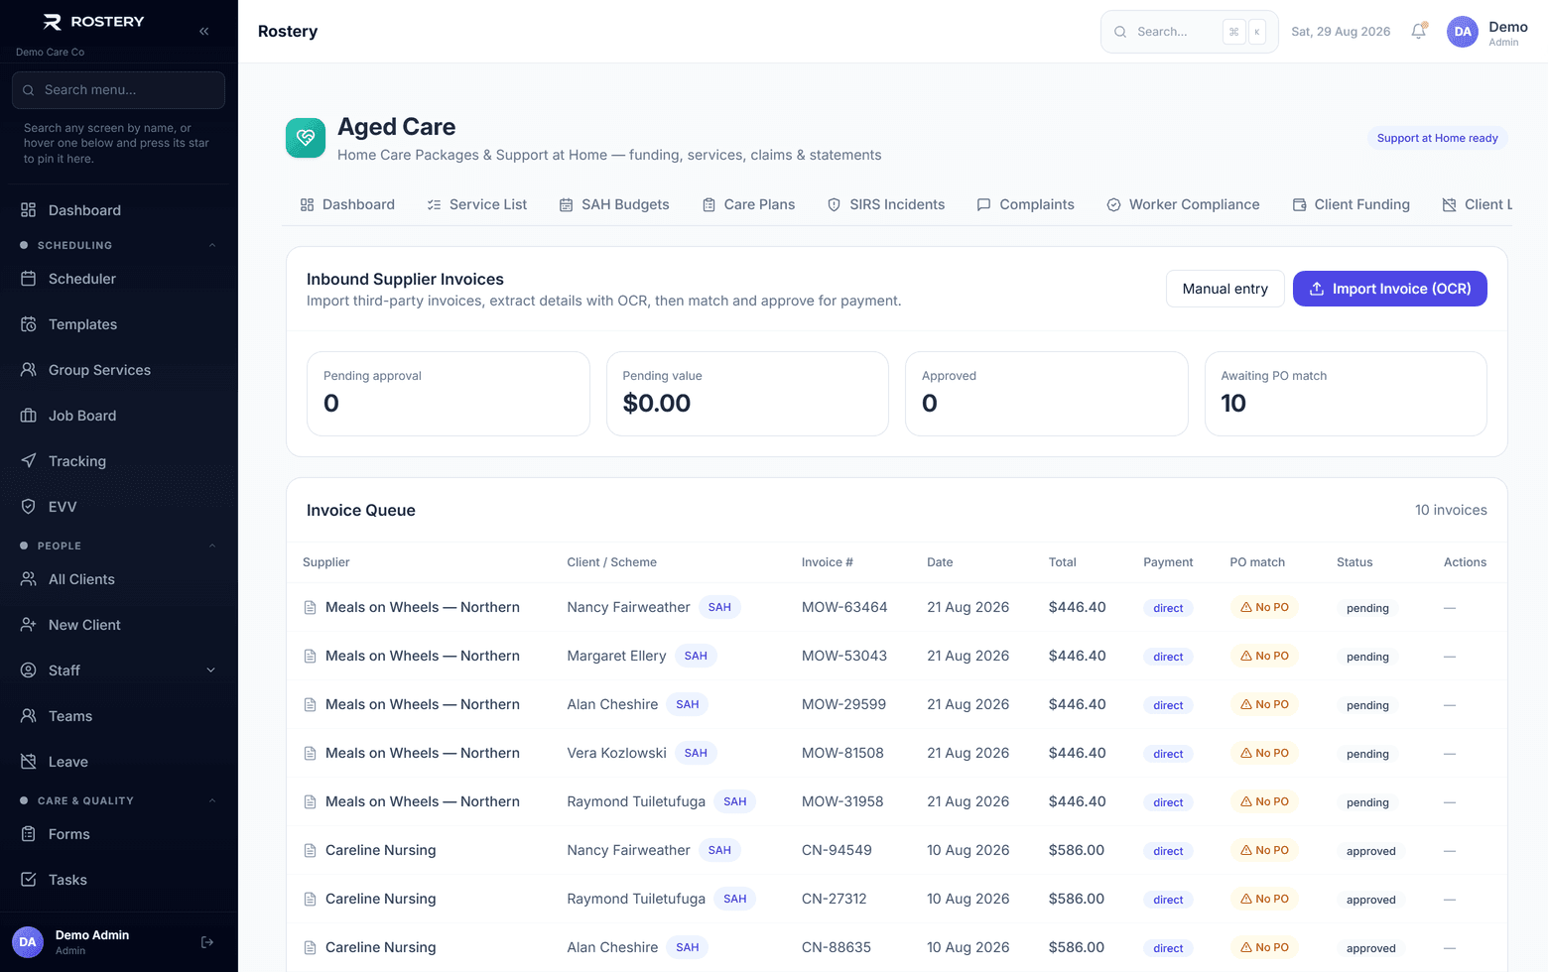The image size is (1548, 972).
Task: Click the Group Services people icon
Action: coord(29,370)
